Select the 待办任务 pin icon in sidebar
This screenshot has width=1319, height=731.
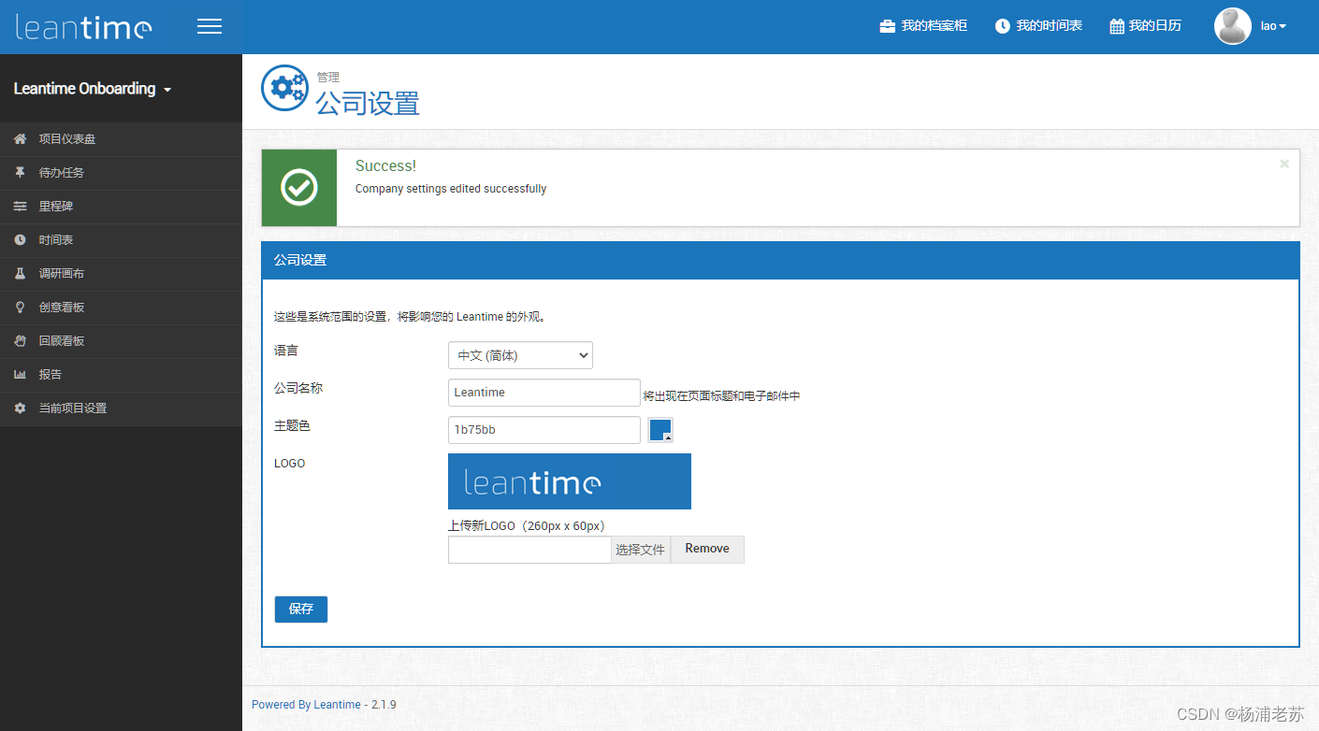pos(19,172)
